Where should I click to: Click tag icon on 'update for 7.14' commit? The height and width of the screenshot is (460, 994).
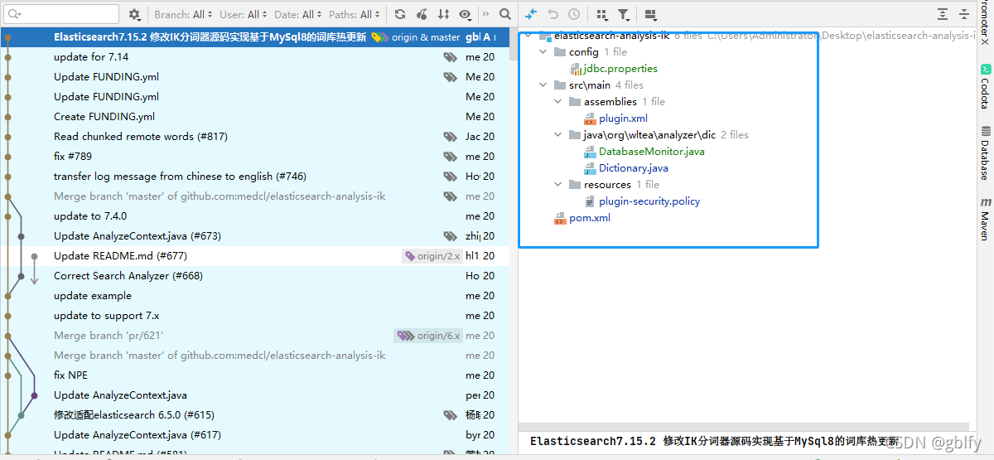[x=450, y=57]
